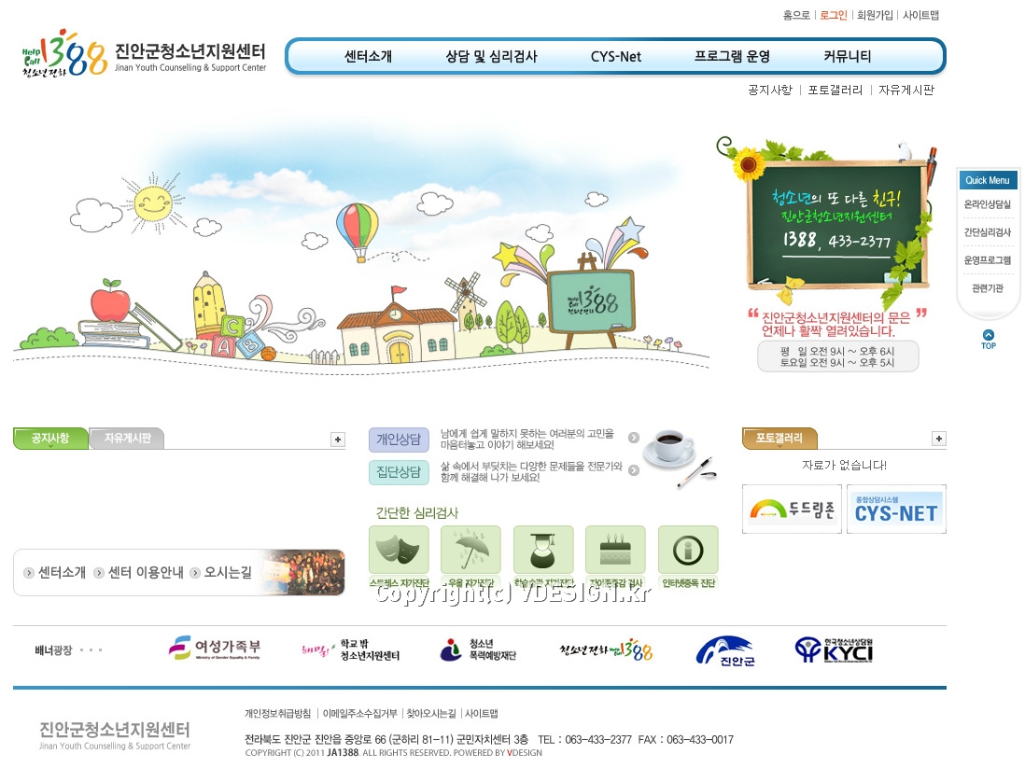Click the 배너광장 label
Image resolution: width=1025 pixels, height=768 pixels.
pos(53,650)
